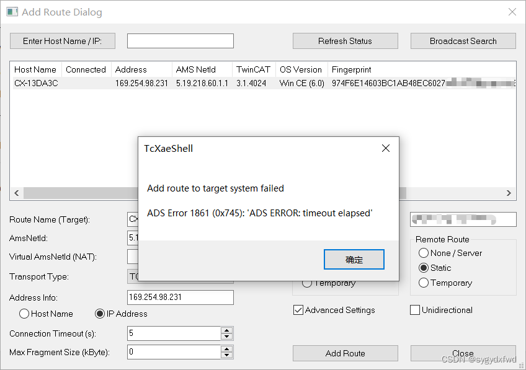Focus the host name or IP input field
Image resolution: width=526 pixels, height=370 pixels.
(181, 41)
